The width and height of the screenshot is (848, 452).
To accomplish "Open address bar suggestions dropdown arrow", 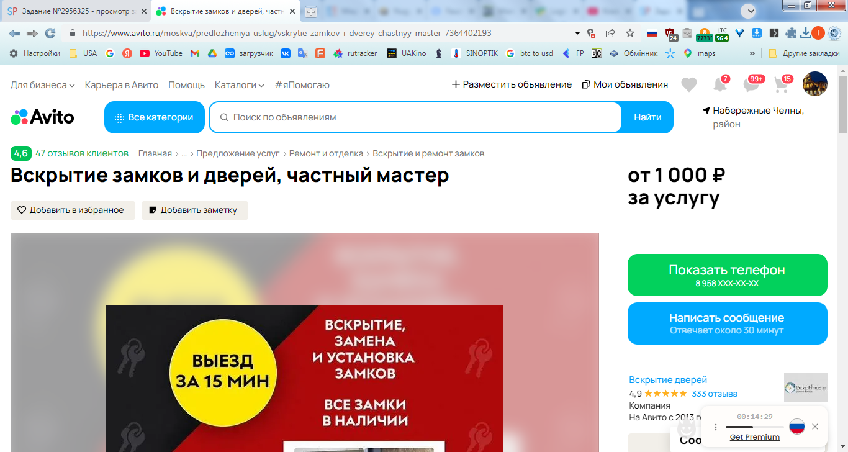I will coord(578,33).
